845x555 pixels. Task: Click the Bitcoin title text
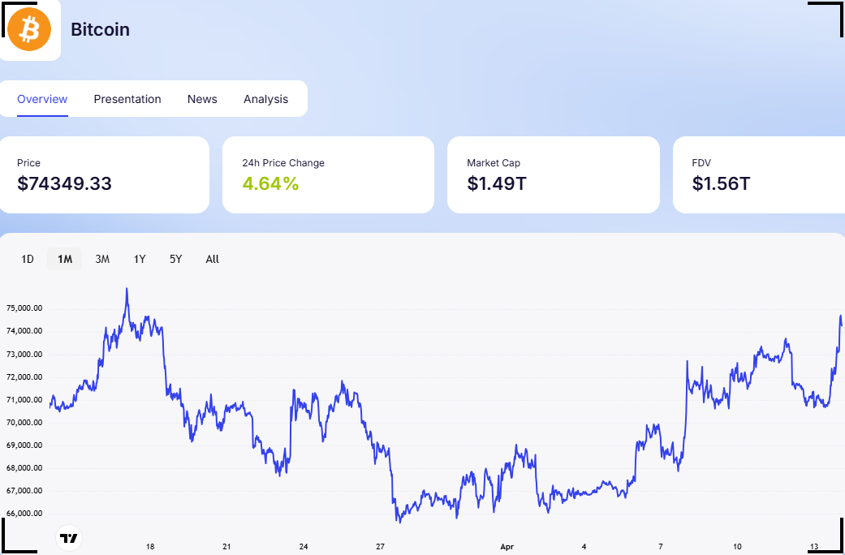[100, 29]
